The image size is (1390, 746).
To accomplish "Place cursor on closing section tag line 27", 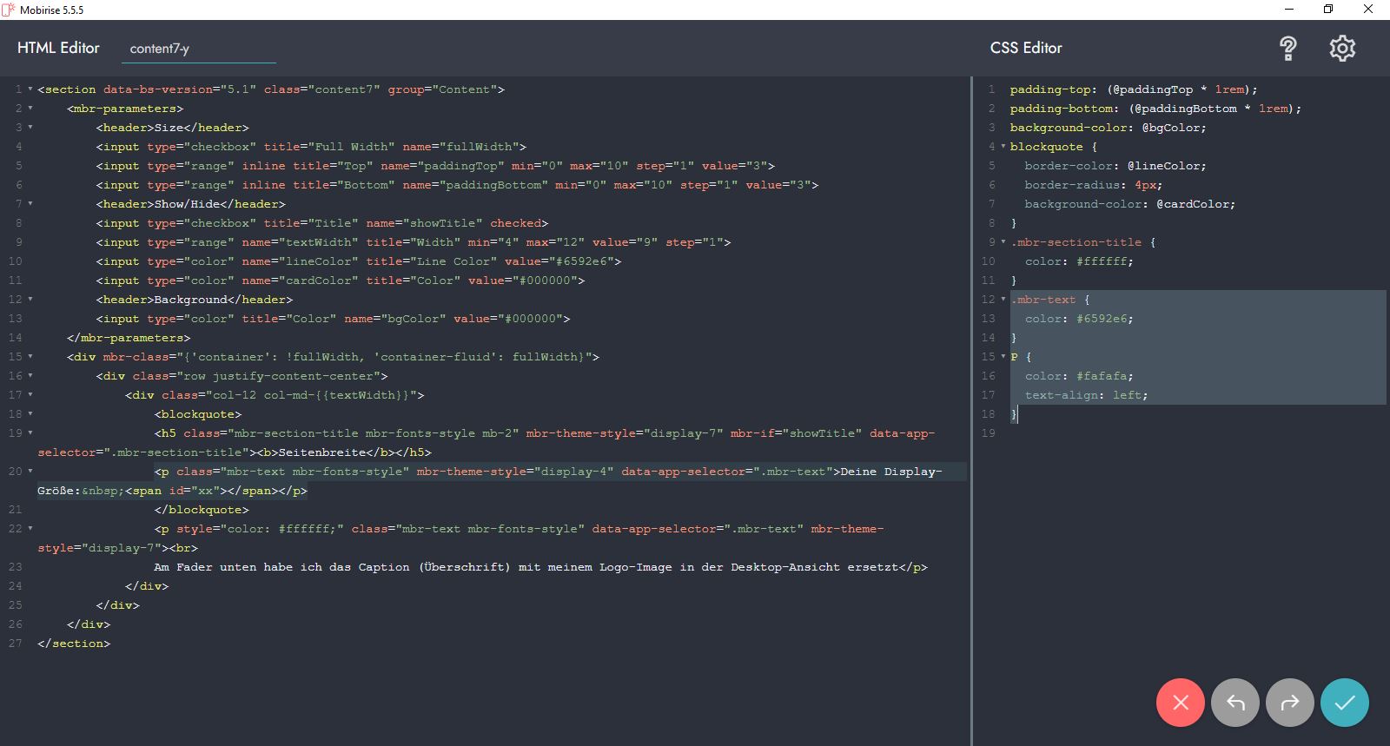I will pyautogui.click(x=74, y=644).
